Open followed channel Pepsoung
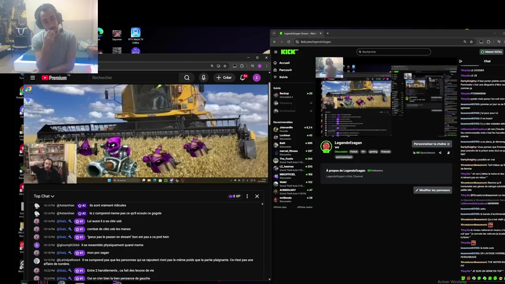505x284 pixels. click(x=293, y=103)
